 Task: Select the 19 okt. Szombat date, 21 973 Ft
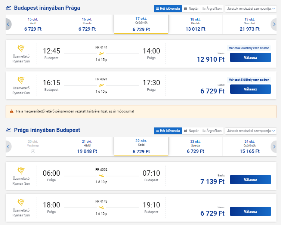[250, 24]
